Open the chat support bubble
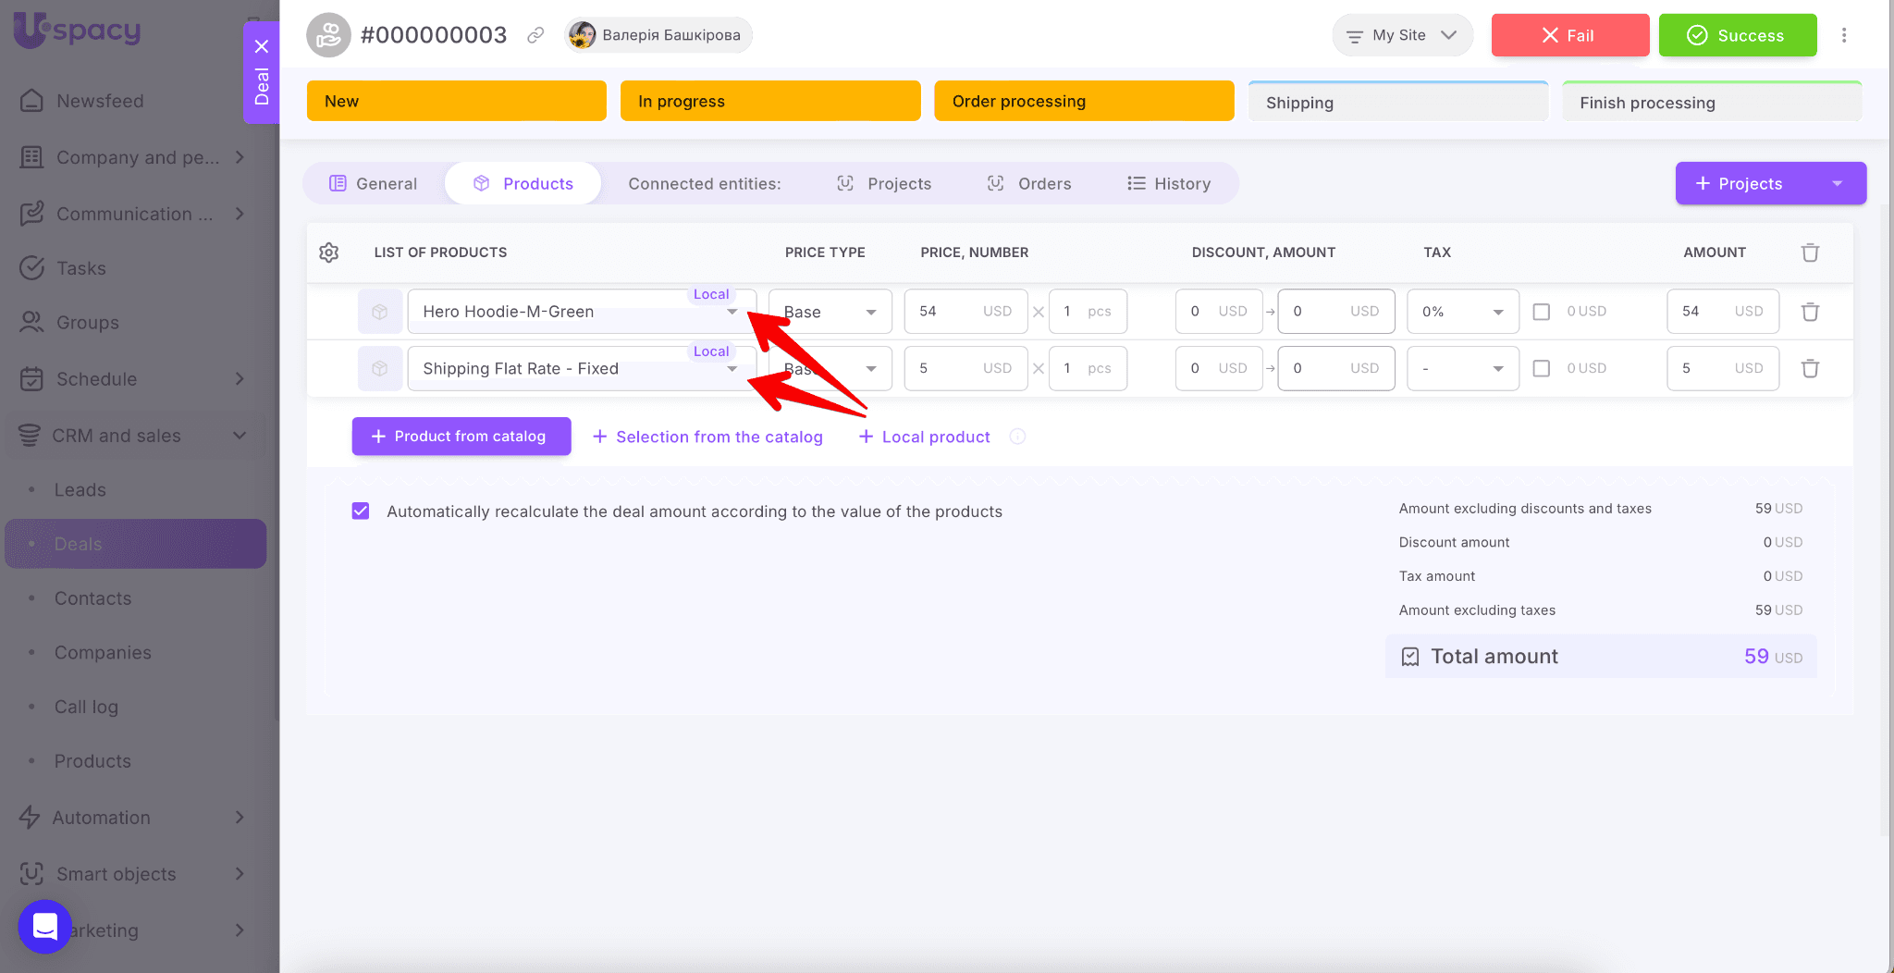The width and height of the screenshot is (1894, 973). tap(44, 926)
